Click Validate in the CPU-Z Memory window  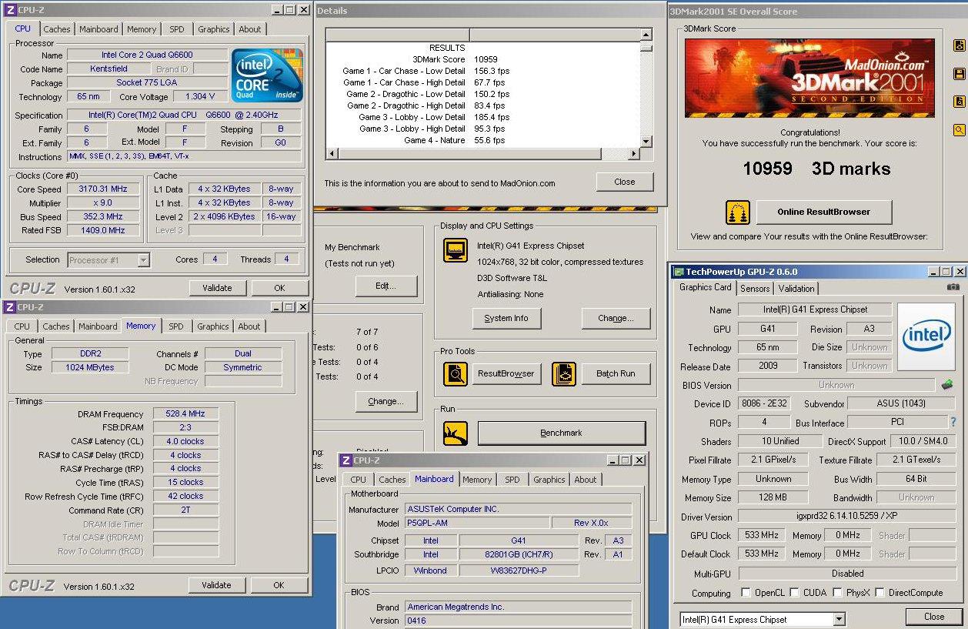(x=216, y=585)
